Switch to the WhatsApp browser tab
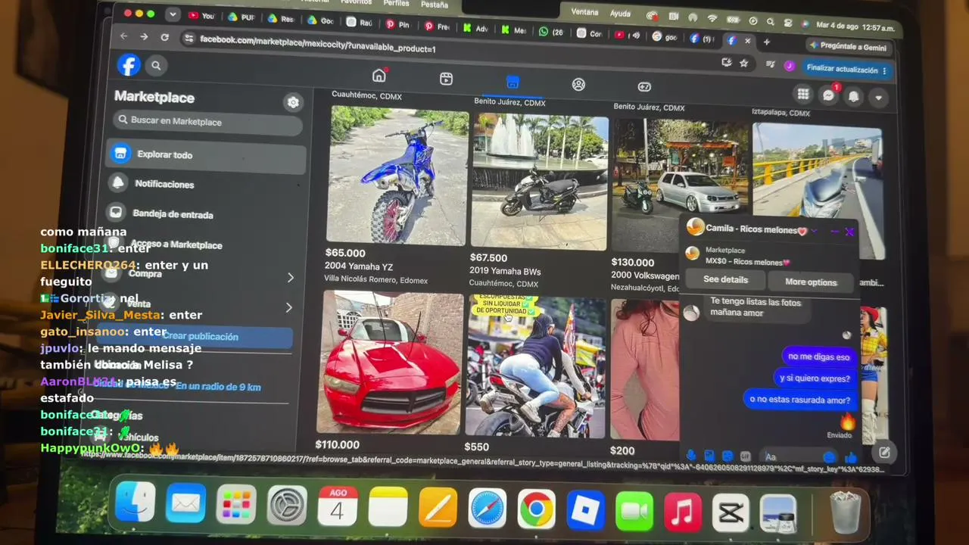969x545 pixels. (550, 32)
